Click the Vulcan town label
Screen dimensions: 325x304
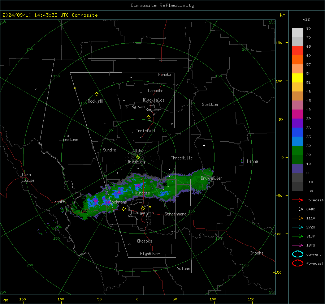[x=183, y=269]
